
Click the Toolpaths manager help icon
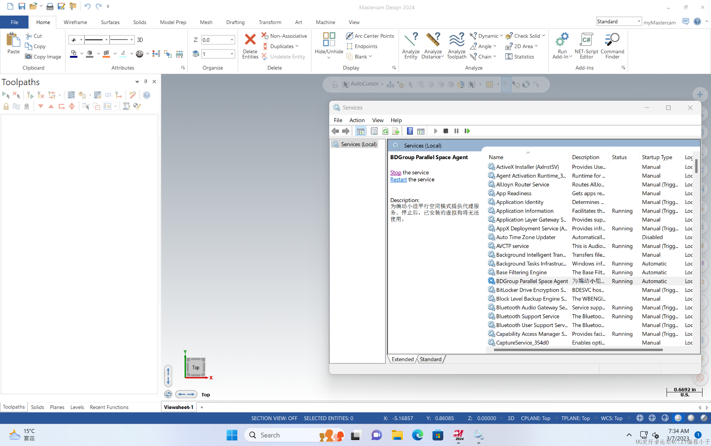tap(147, 95)
